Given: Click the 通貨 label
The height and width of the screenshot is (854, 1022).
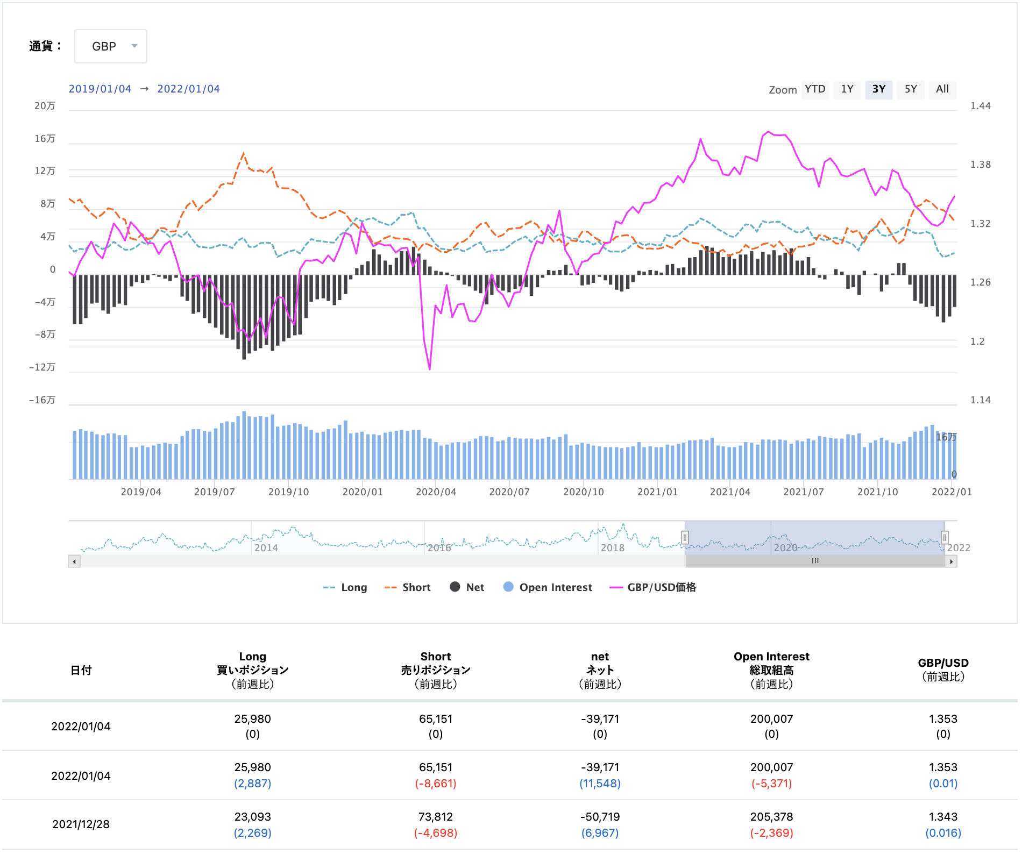Looking at the screenshot, I should click(45, 46).
